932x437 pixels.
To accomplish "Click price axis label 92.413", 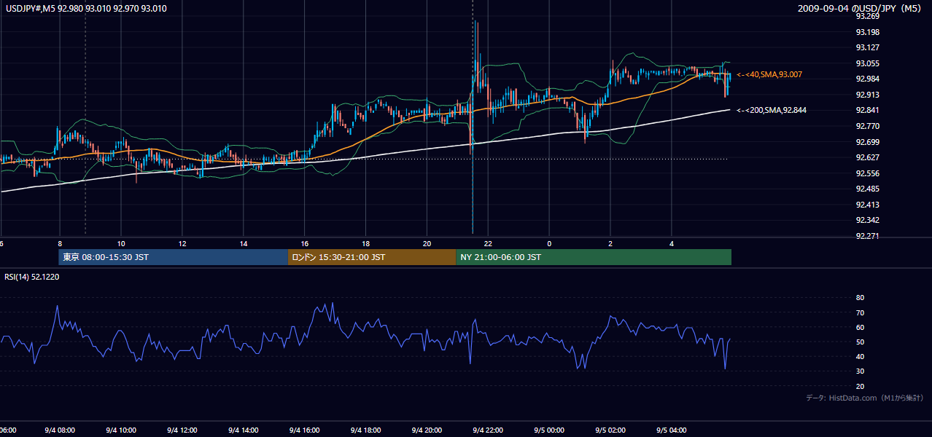I will click(867, 205).
